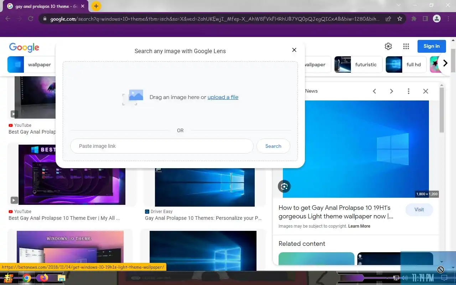This screenshot has height=285, width=456.
Task: Open 'Theme Ever | My All' video caption
Action: 64,218
